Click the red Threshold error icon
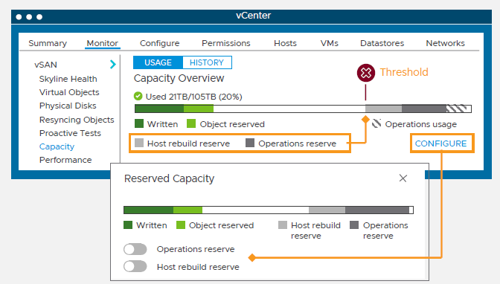500x284 pixels. pos(366,73)
